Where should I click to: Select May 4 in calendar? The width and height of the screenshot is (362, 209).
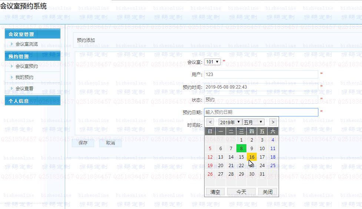point(273,140)
